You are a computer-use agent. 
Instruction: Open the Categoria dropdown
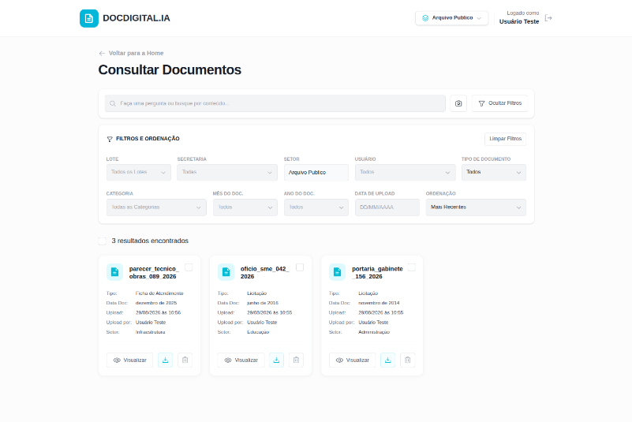click(x=156, y=207)
